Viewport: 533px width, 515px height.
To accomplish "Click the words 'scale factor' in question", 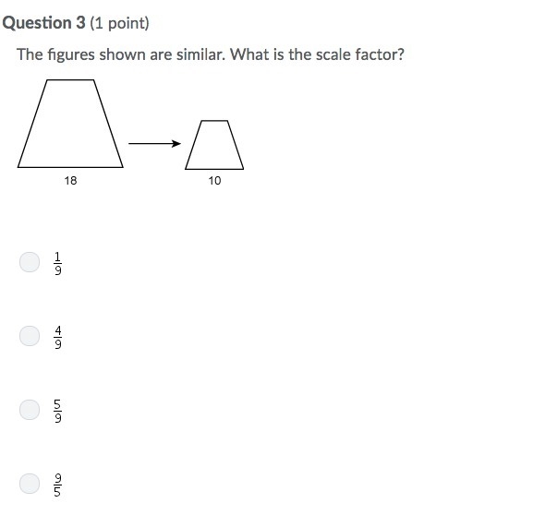I will (x=357, y=54).
